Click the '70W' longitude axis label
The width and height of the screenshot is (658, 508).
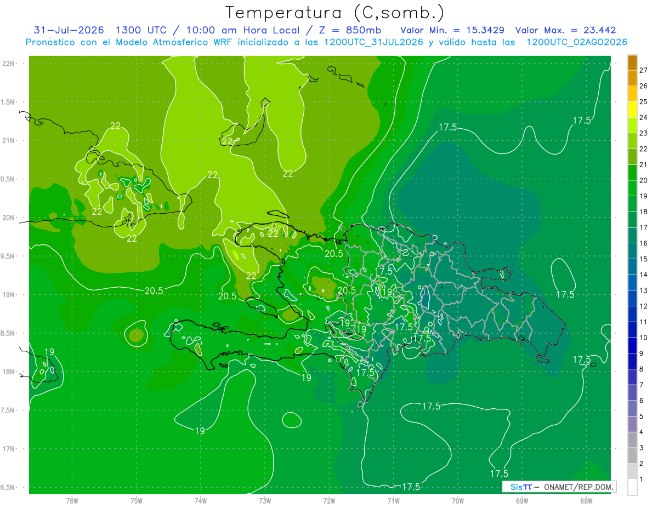(457, 501)
